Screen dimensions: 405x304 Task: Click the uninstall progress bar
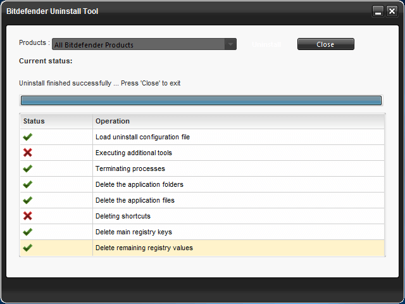coord(201,100)
